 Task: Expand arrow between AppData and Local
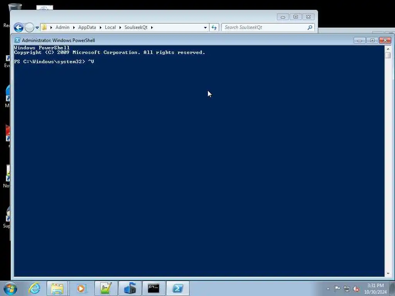[100, 27]
